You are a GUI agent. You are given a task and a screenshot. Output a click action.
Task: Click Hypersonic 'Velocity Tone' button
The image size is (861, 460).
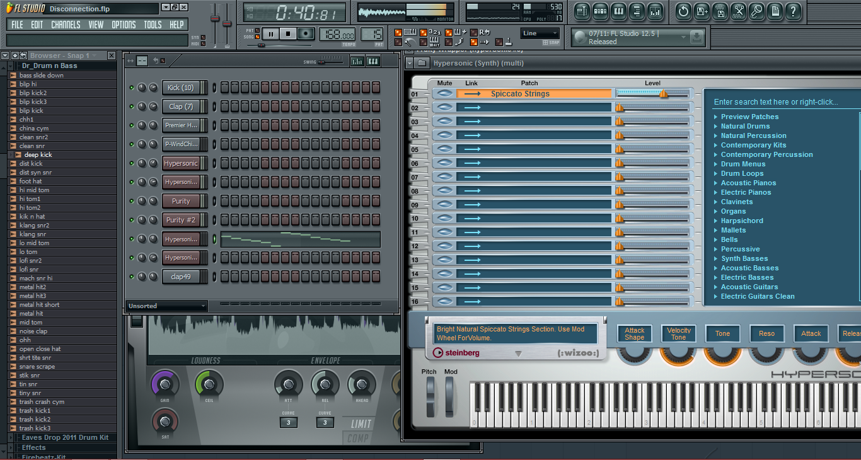(679, 334)
